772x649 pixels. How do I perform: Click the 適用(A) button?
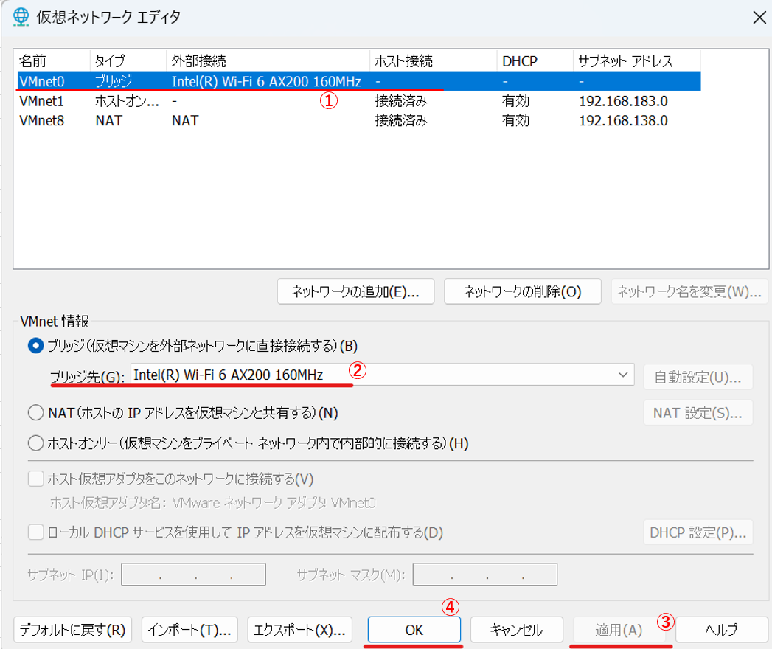[619, 630]
